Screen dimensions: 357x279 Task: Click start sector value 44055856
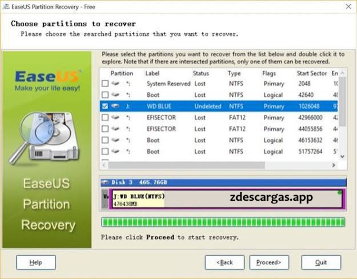tap(310, 129)
